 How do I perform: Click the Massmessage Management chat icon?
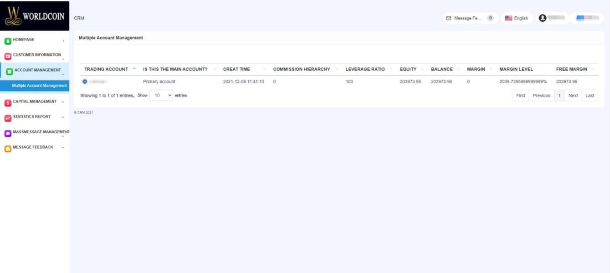(x=8, y=133)
